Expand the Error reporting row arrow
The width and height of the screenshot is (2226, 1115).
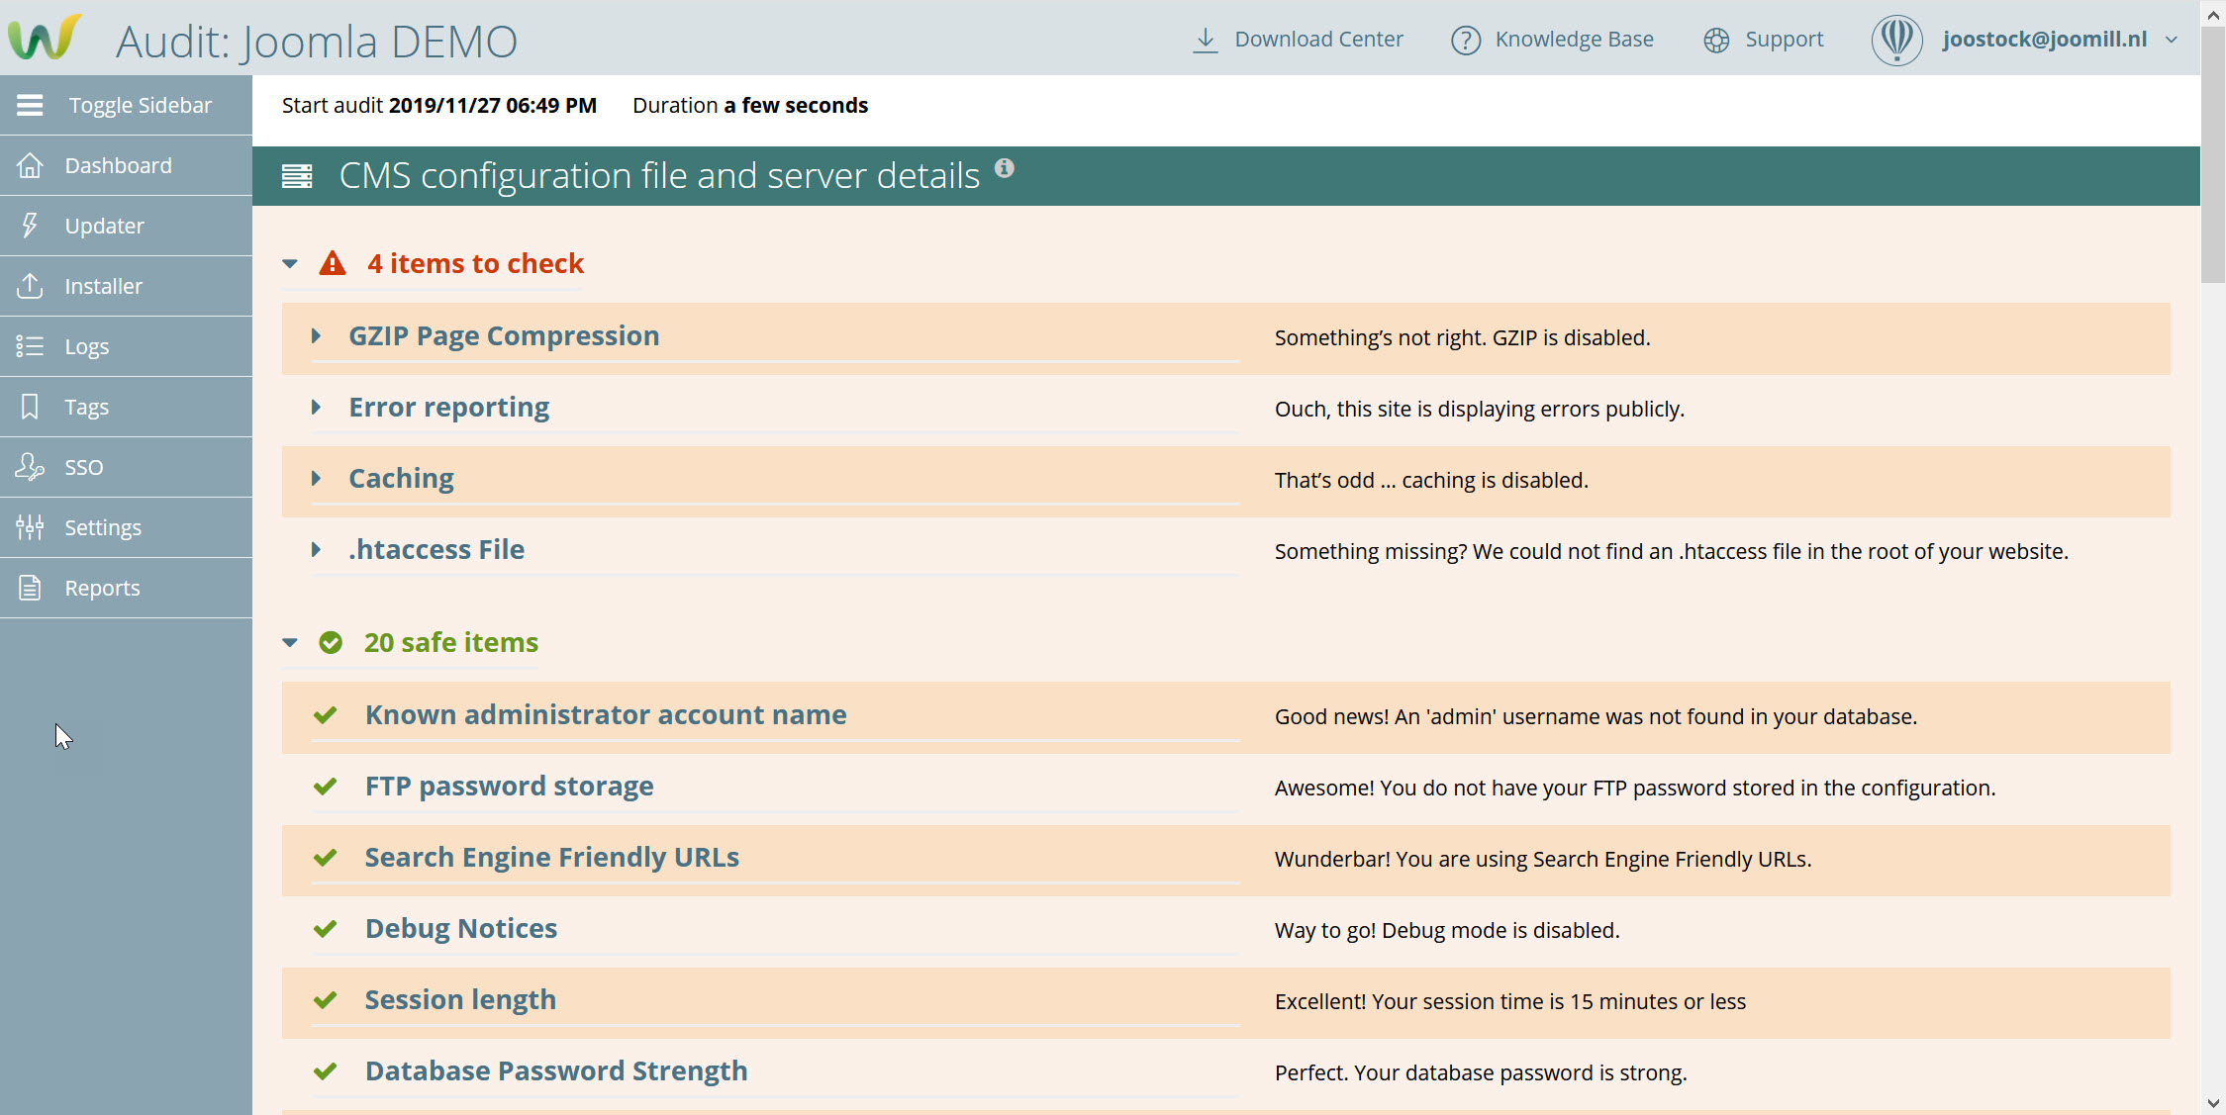coord(316,408)
